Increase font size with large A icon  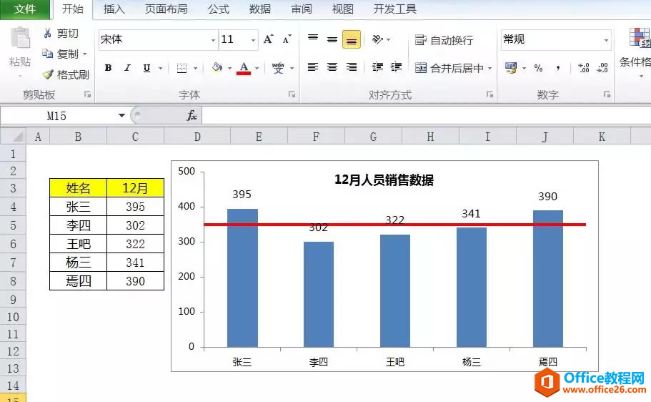[268, 39]
